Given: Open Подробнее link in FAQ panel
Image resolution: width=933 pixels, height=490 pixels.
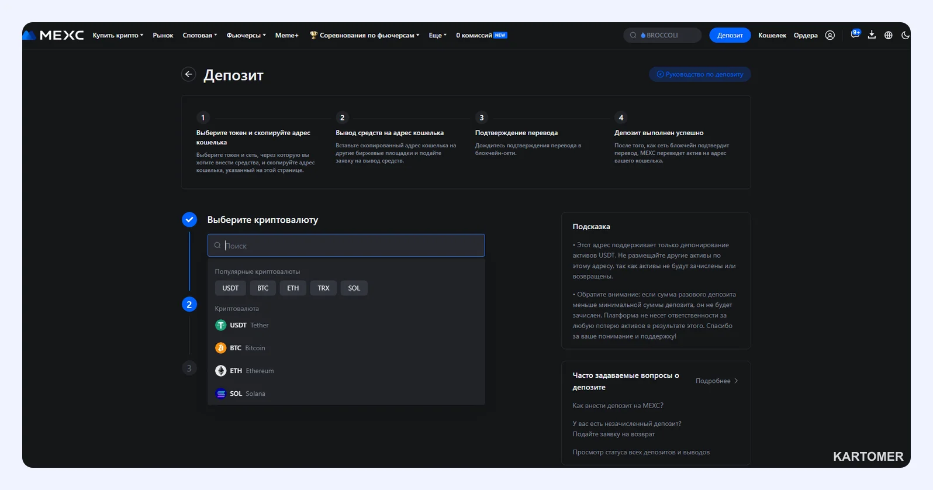Looking at the screenshot, I should point(717,381).
